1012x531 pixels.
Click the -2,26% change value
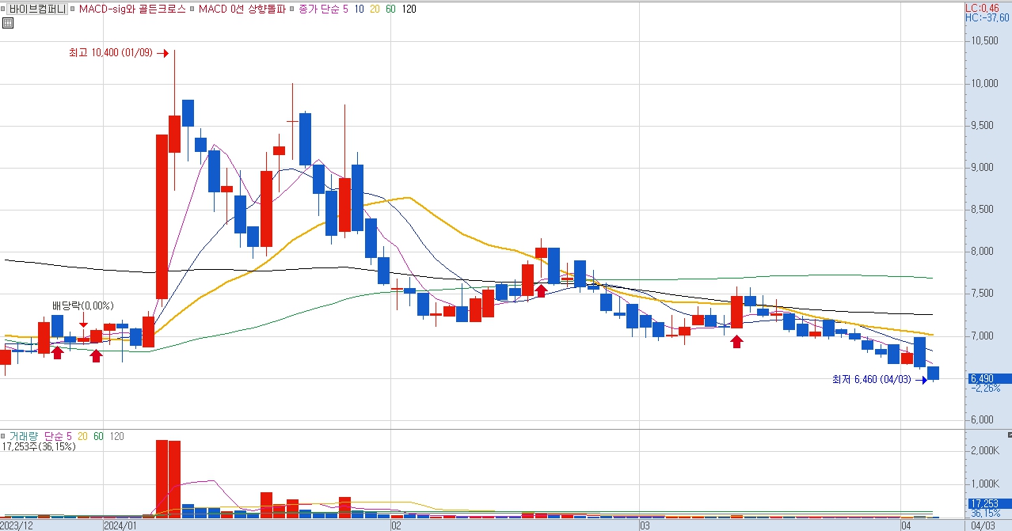[984, 389]
